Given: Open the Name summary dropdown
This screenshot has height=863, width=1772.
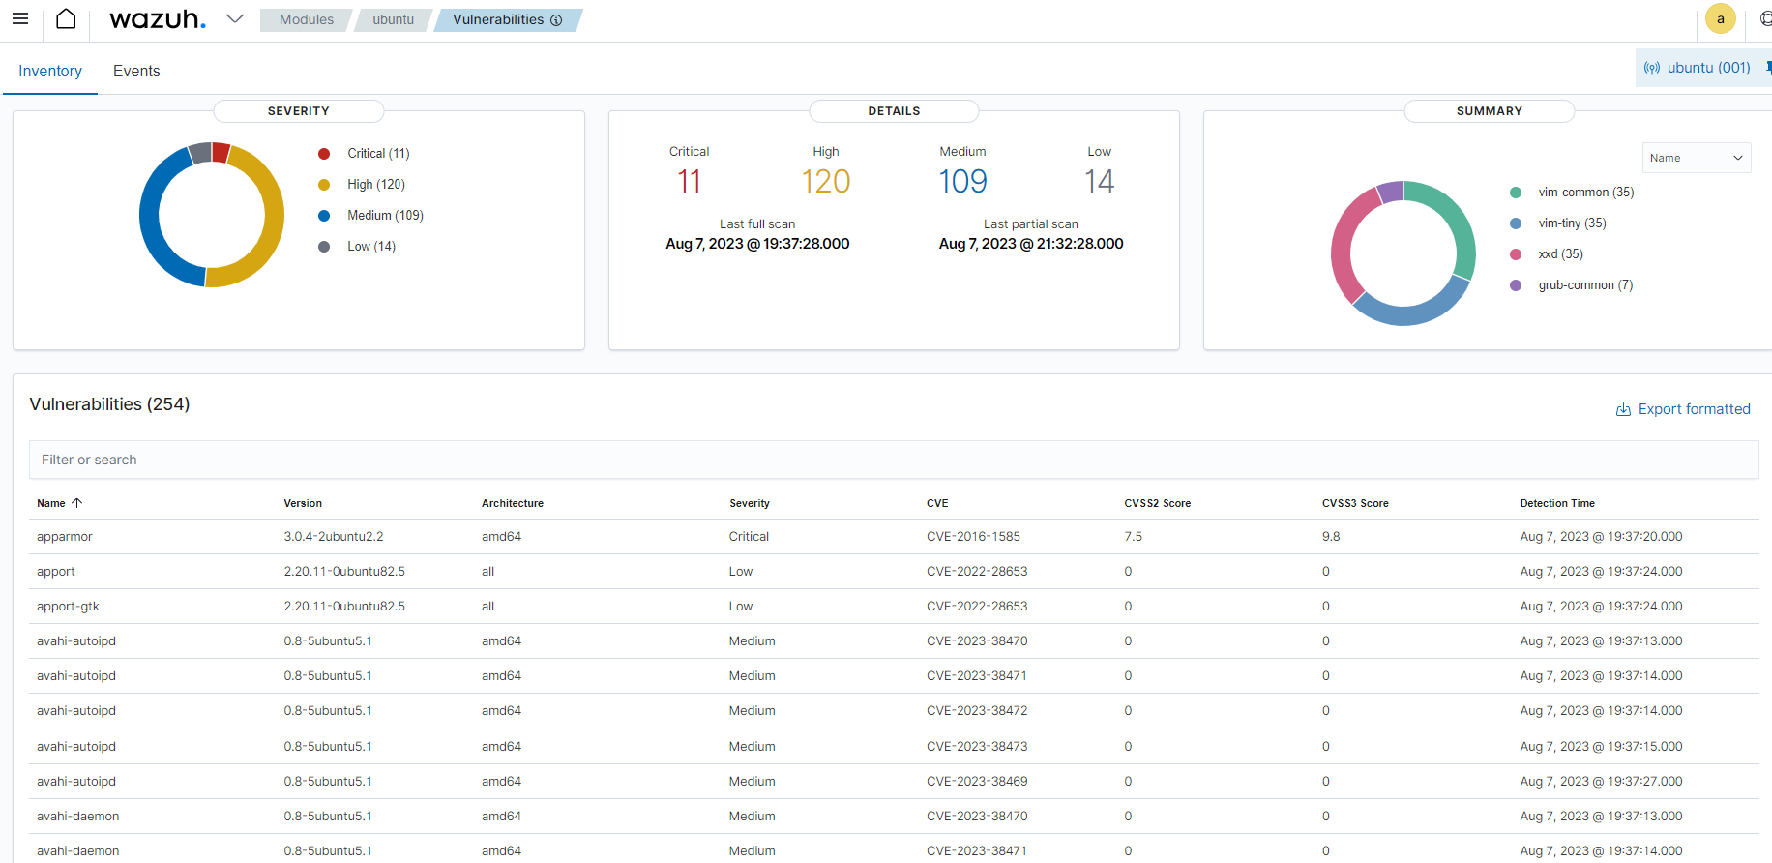Looking at the screenshot, I should (1697, 158).
